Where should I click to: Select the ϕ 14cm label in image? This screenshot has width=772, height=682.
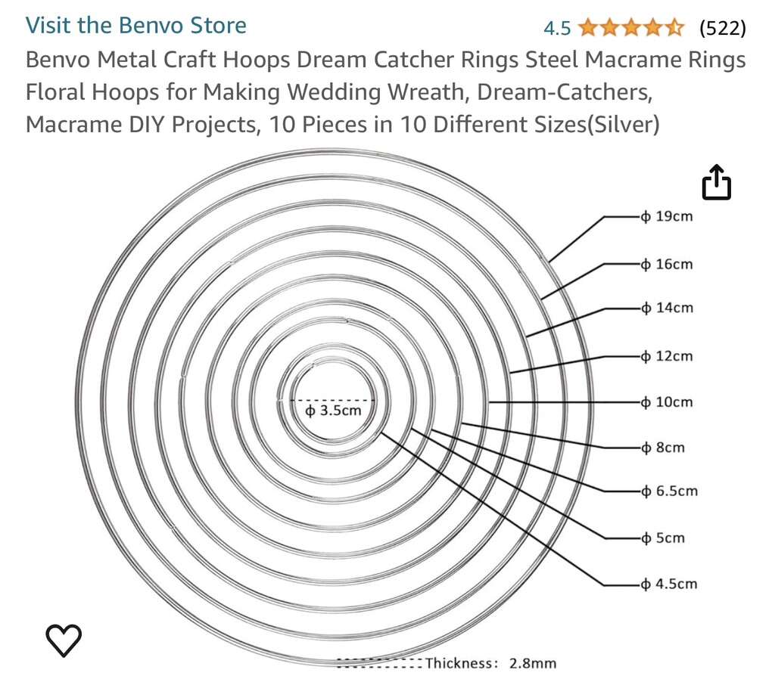click(667, 308)
